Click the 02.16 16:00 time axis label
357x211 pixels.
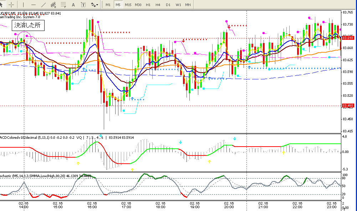coord(92,205)
